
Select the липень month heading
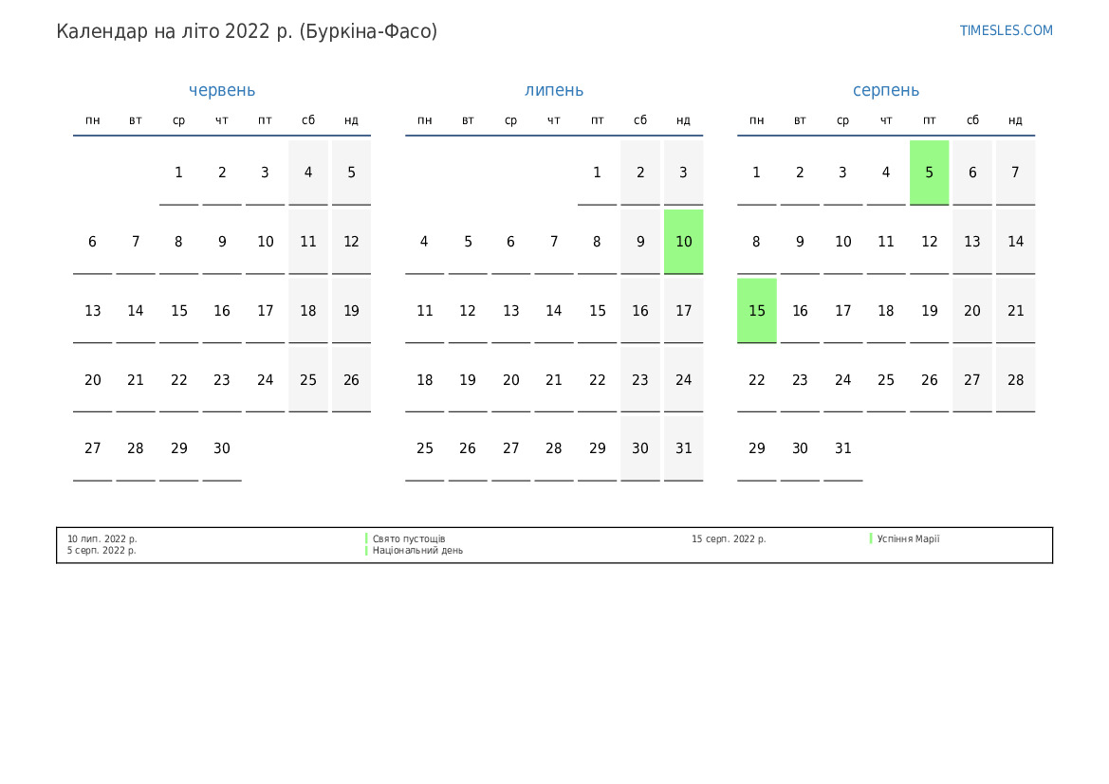(554, 90)
